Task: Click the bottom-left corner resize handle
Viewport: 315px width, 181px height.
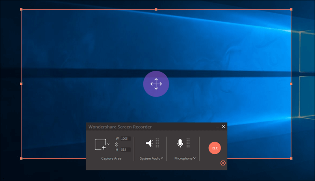Action: (x=21, y=159)
